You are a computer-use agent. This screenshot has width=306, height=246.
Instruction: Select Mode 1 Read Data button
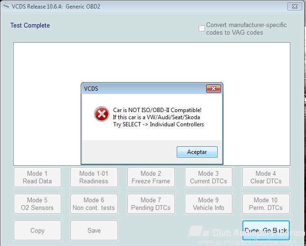click(x=38, y=177)
